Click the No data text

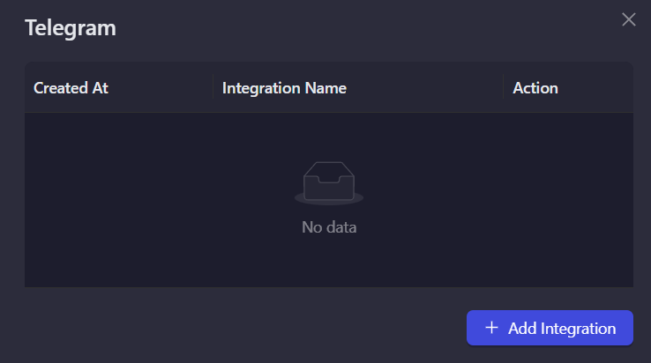pos(329,227)
